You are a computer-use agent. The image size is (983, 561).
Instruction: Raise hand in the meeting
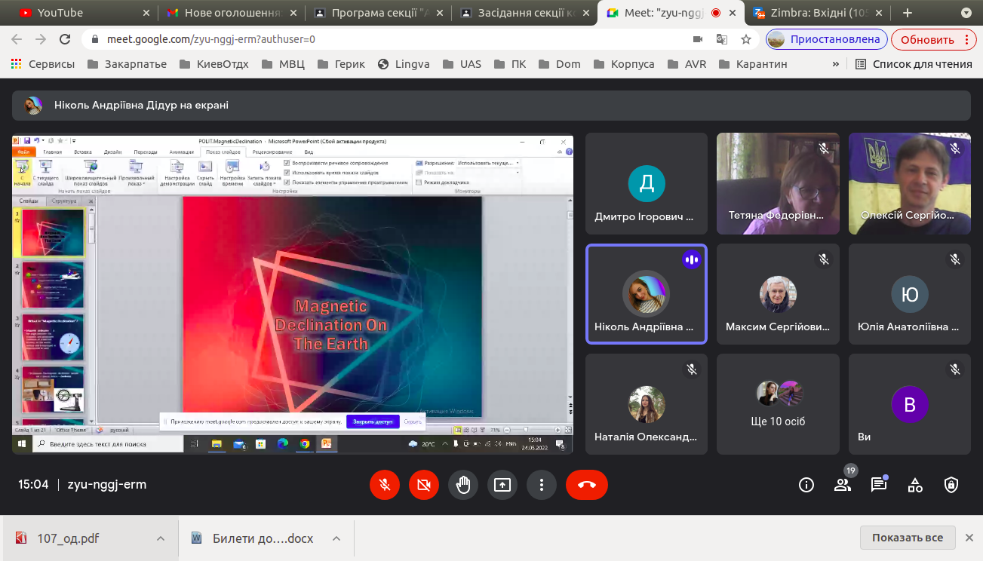coord(463,485)
